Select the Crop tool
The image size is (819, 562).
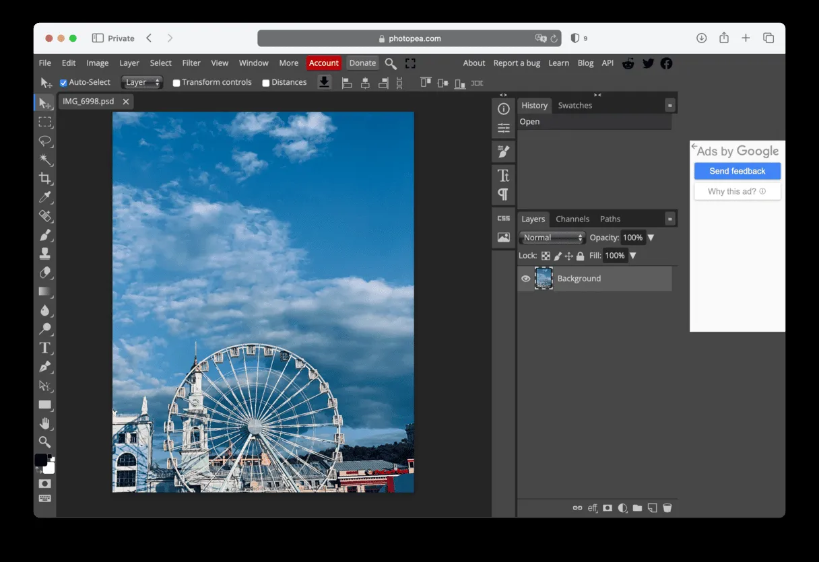45,178
